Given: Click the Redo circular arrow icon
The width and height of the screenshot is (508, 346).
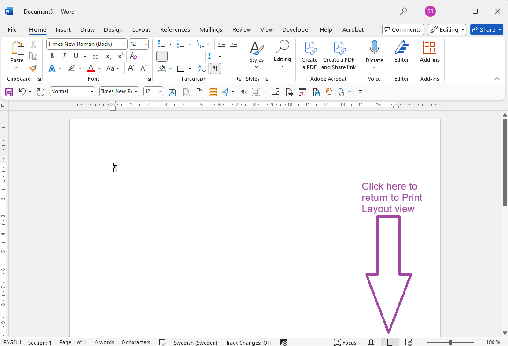Looking at the screenshot, I should point(40,92).
